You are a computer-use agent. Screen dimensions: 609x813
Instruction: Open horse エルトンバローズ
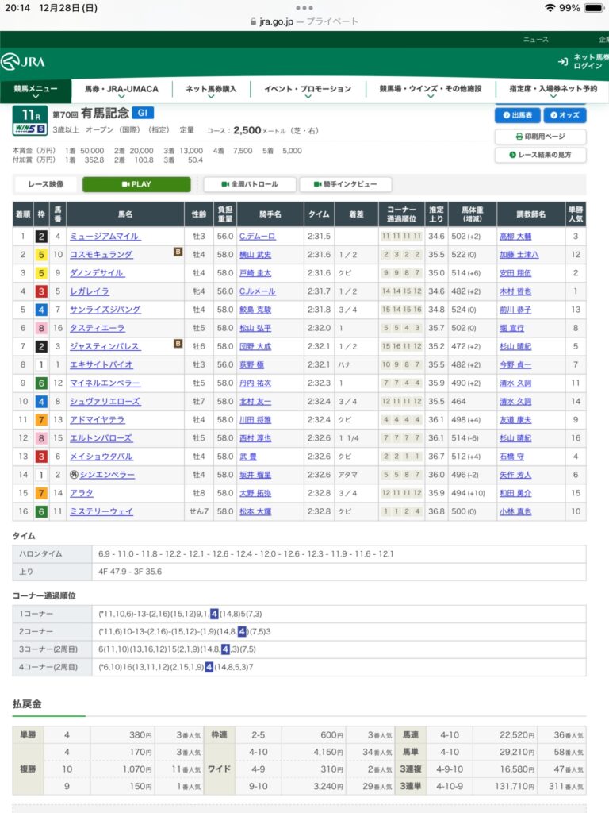pos(101,438)
